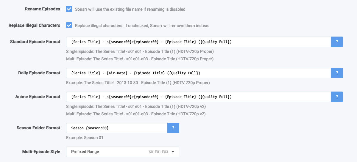The height and width of the screenshot is (162, 357).
Task: Click the Multi-Episode Style label
Action: pos(41,152)
